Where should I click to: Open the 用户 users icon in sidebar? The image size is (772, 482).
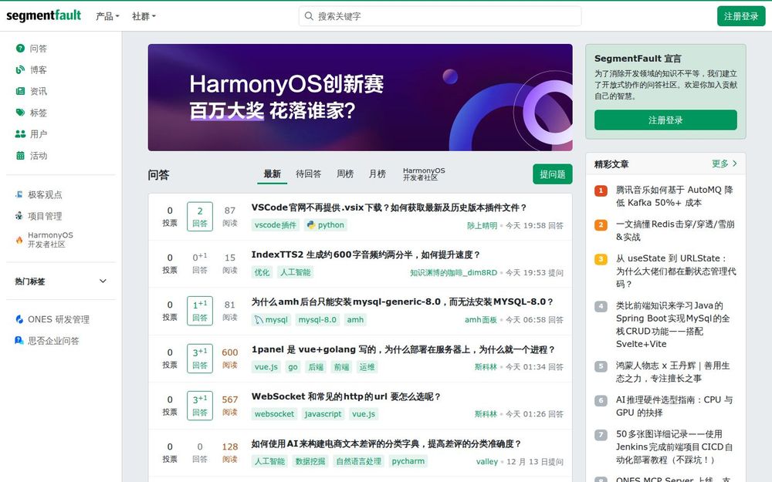point(20,133)
